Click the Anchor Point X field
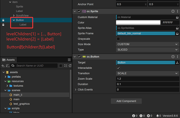 tap(131, 4)
